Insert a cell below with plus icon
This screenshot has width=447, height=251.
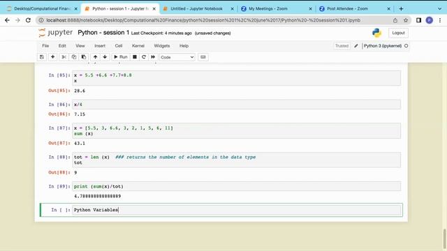(53, 57)
